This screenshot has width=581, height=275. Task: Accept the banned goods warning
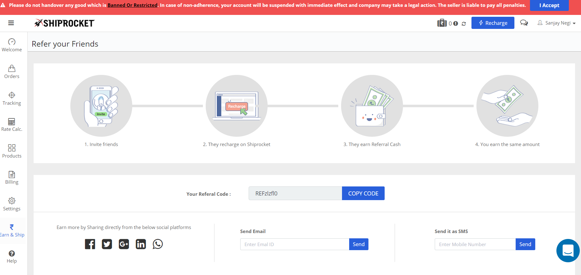[x=549, y=5]
